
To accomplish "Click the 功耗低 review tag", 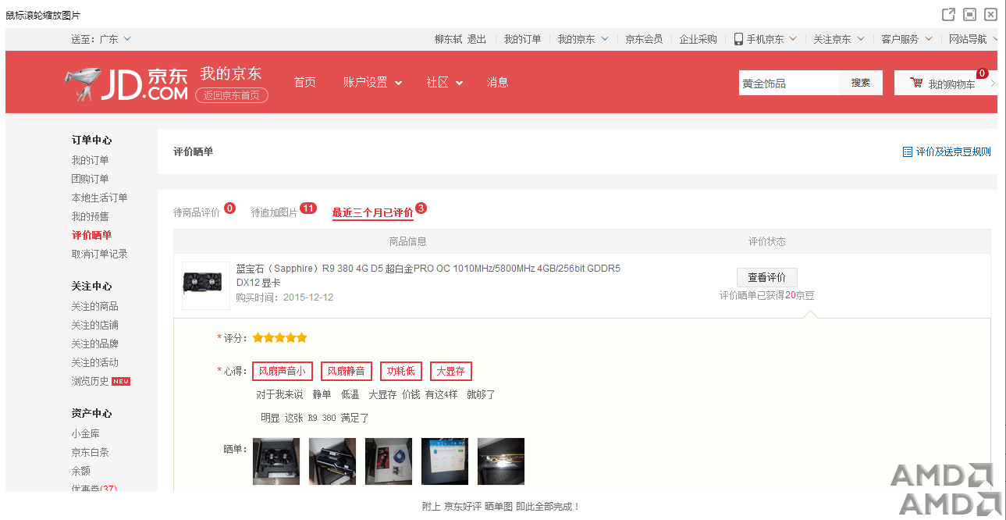I will (401, 371).
